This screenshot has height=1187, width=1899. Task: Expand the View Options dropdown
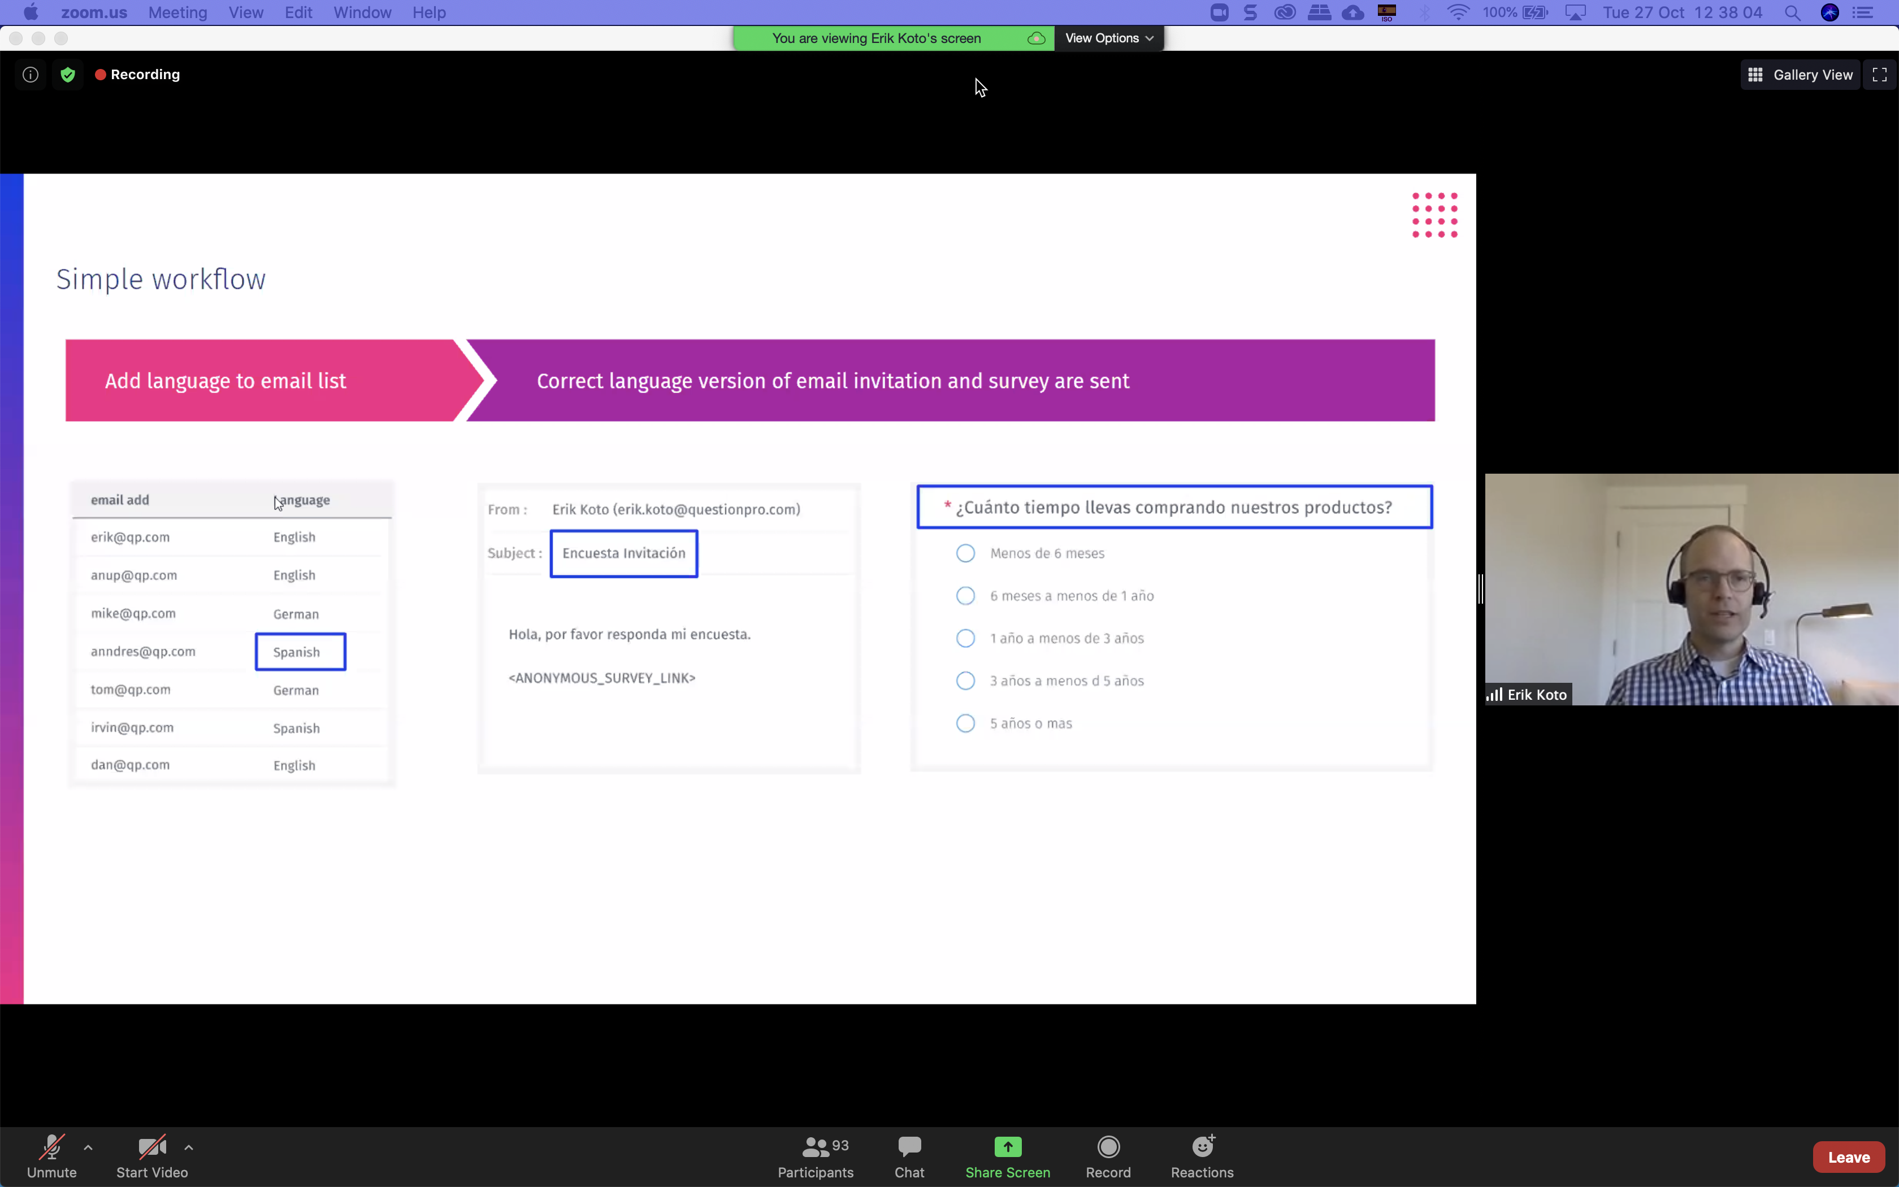click(1108, 38)
